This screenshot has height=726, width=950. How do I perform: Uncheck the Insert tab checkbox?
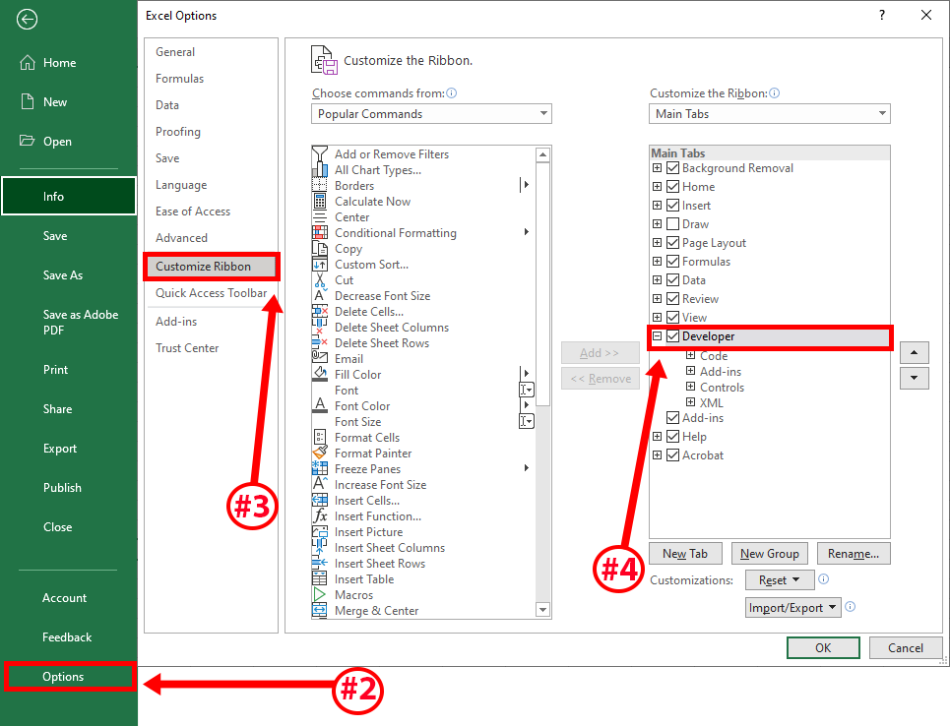pos(672,206)
